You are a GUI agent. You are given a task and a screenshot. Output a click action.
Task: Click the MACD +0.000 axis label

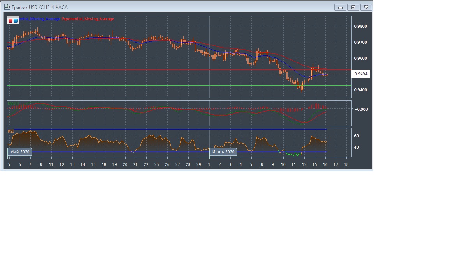(x=361, y=109)
